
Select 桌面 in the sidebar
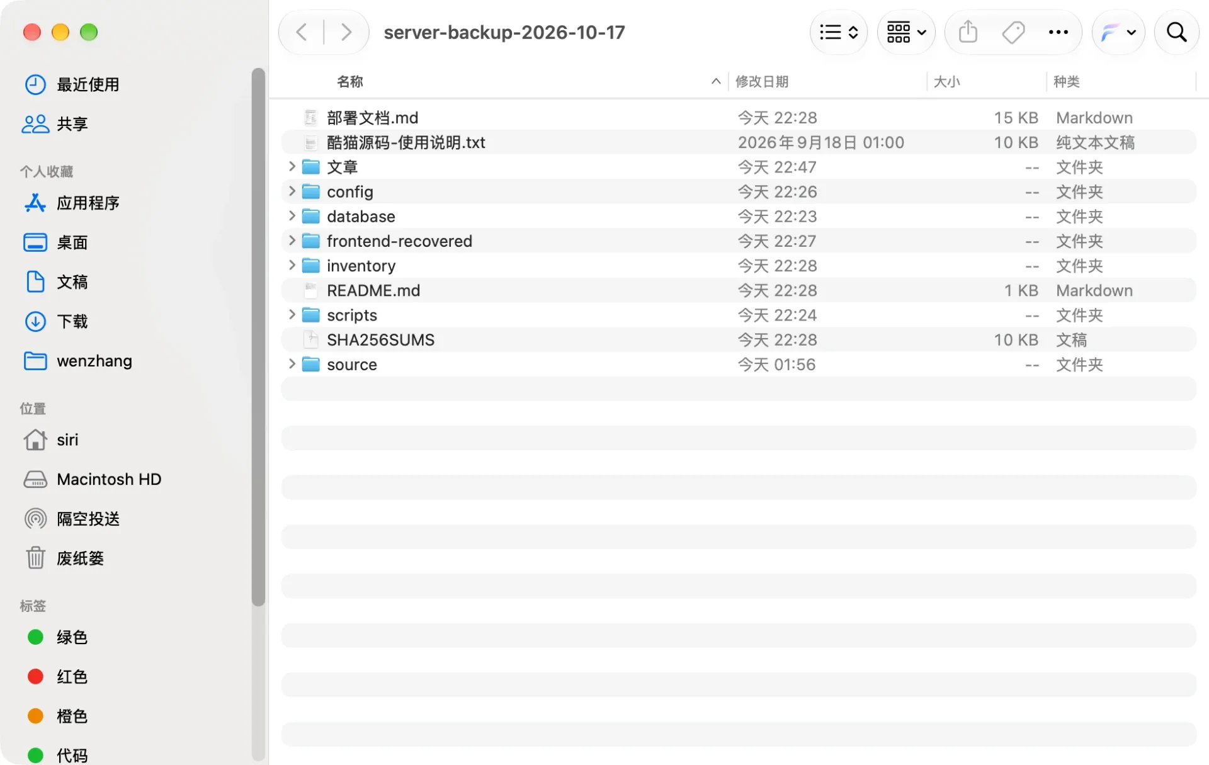click(55, 242)
